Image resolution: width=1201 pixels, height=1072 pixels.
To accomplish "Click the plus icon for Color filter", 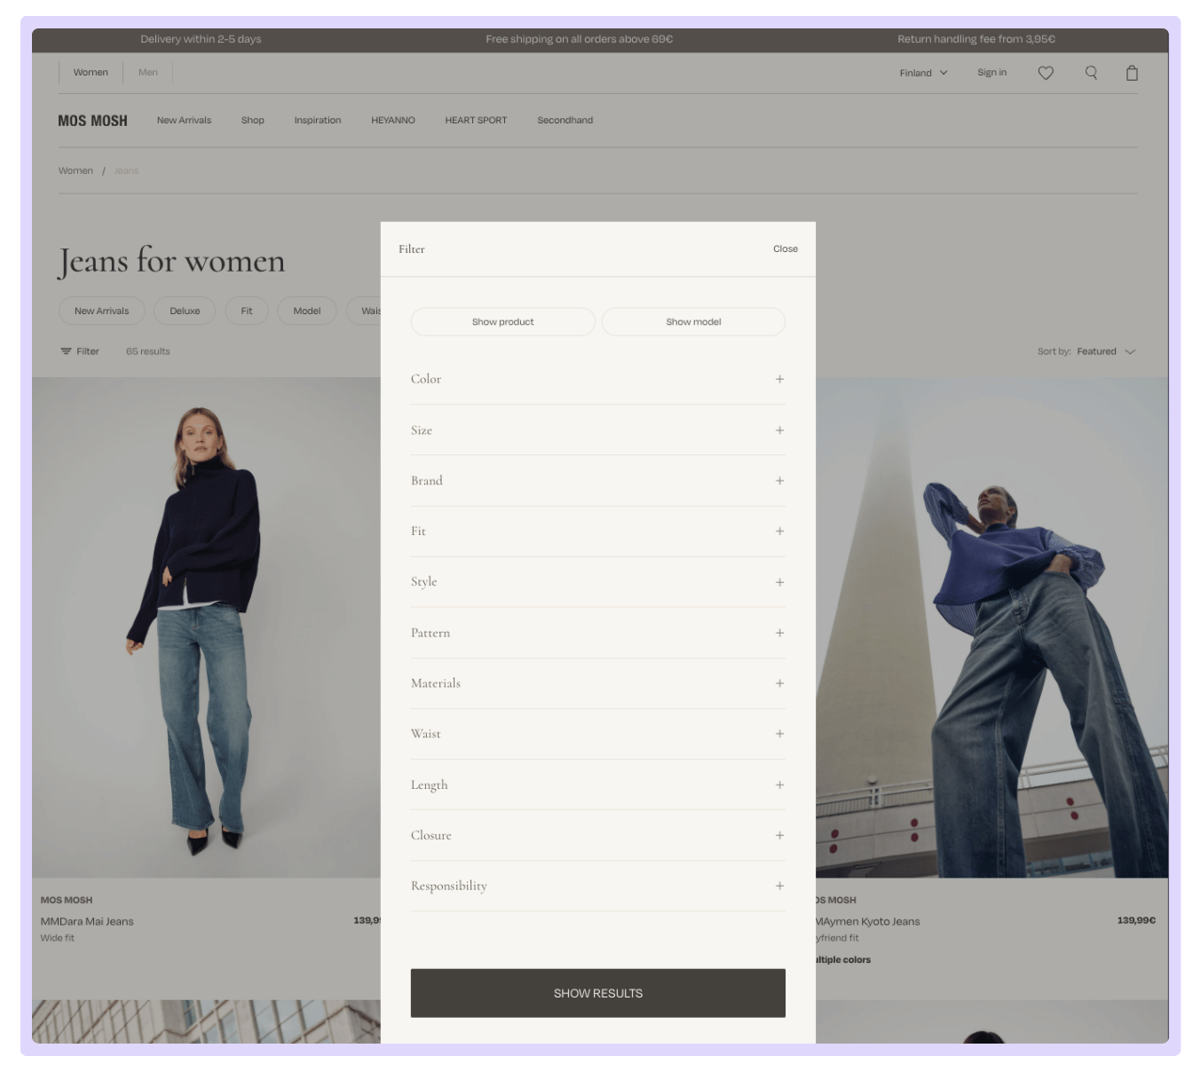I will (x=779, y=379).
